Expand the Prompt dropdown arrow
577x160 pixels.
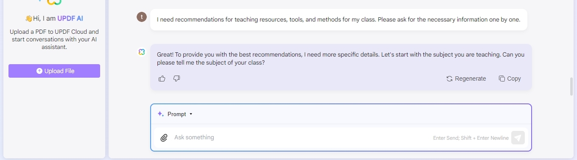pyautogui.click(x=191, y=114)
